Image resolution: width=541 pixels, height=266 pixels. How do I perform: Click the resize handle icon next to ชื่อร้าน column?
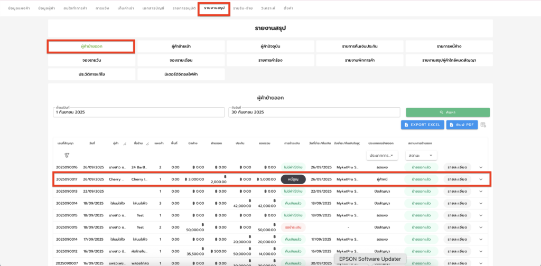[147, 144]
